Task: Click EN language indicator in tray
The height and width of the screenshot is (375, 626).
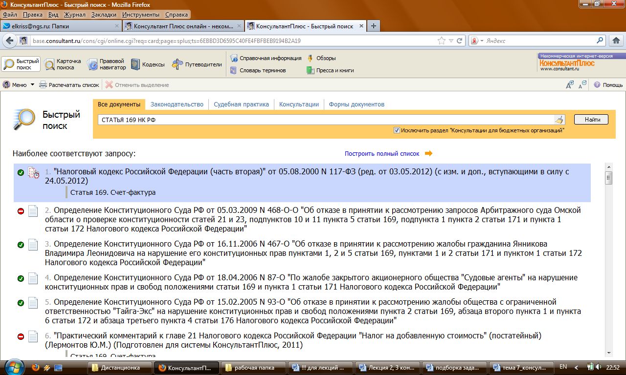Action: click(x=563, y=367)
